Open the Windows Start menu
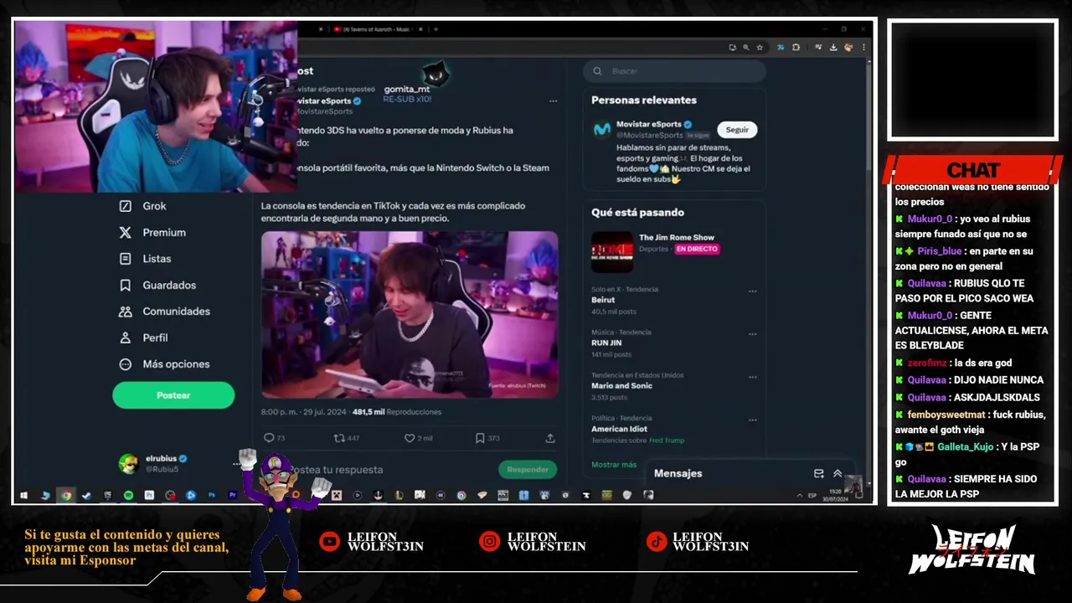The height and width of the screenshot is (603, 1072). coord(23,495)
